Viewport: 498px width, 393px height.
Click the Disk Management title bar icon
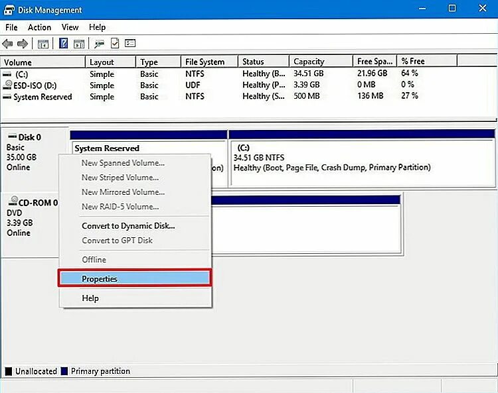click(9, 10)
